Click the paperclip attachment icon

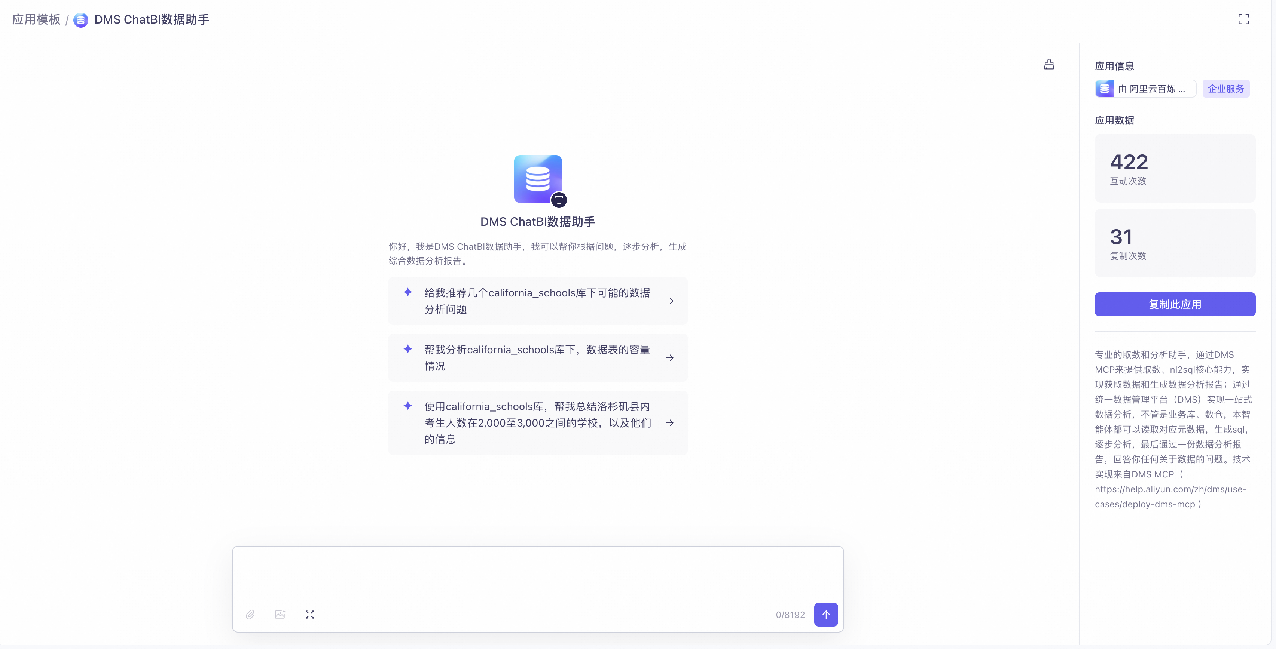(x=250, y=614)
